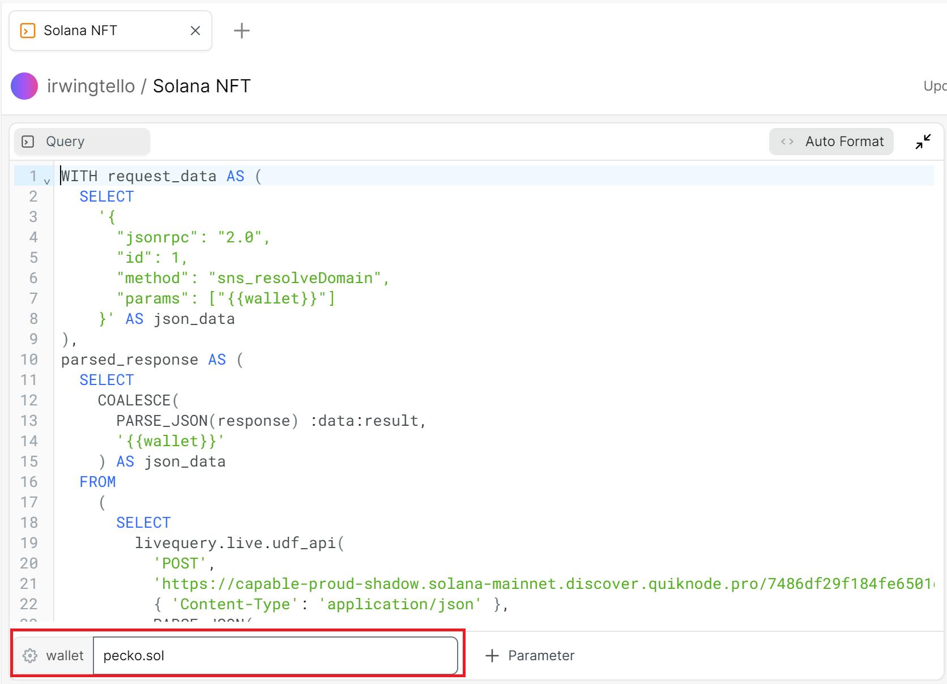Screen dimensions: 947x684
Task: Click the "params" line with {{wallet}}
Action: point(226,298)
